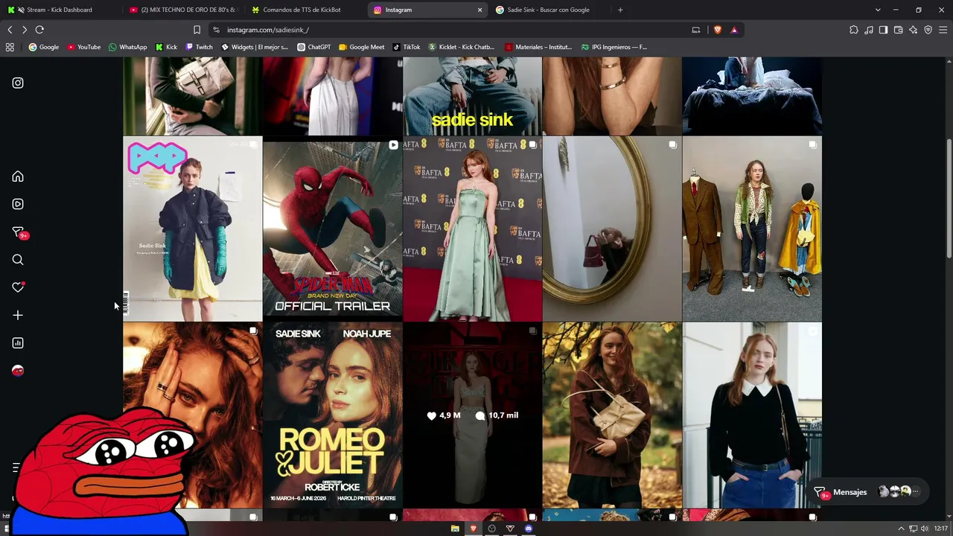
Task: Open Brave Shields lion icon
Action: click(718, 30)
